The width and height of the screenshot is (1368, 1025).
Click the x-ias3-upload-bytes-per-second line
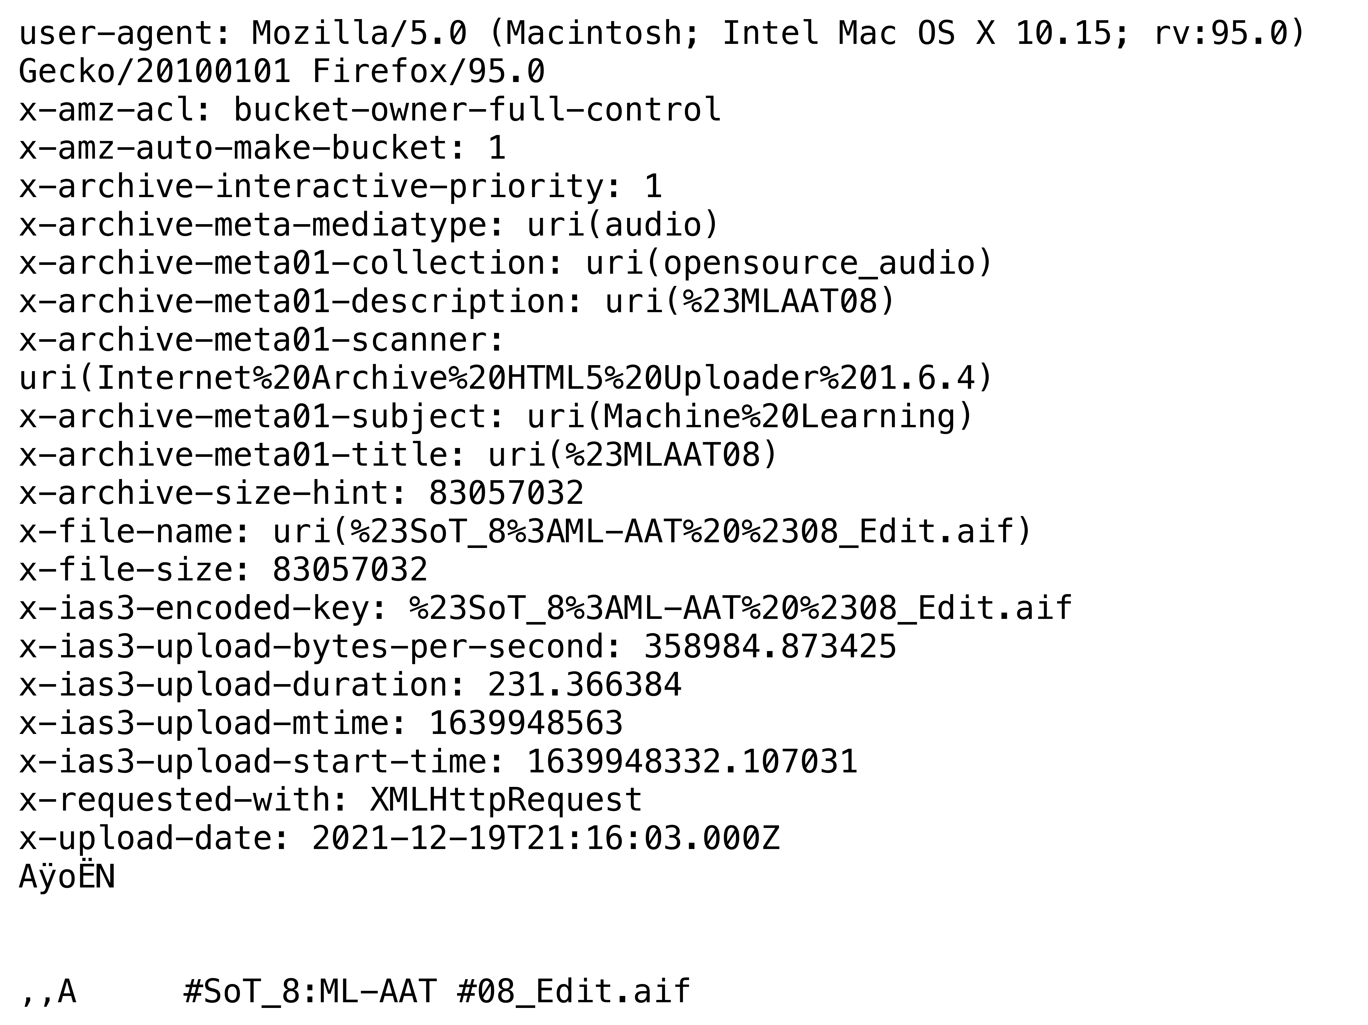(x=458, y=646)
